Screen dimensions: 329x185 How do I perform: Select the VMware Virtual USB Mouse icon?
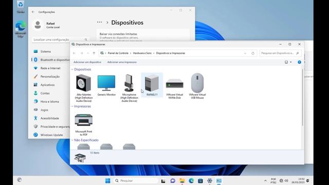point(197,86)
